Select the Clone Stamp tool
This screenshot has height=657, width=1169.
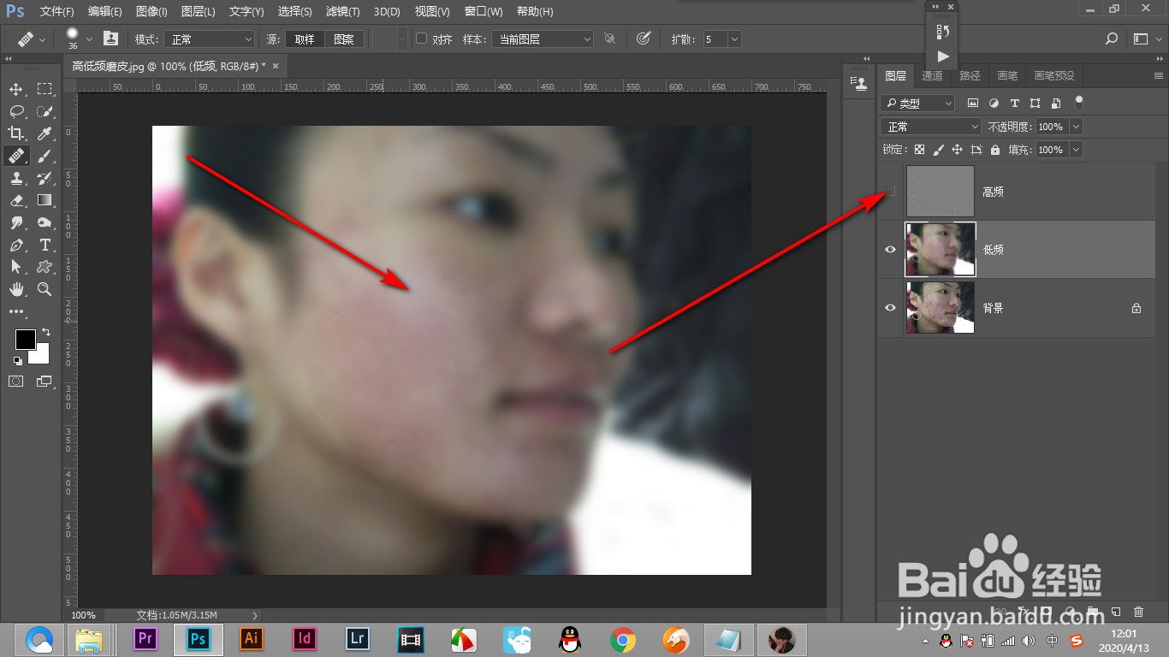(x=15, y=178)
